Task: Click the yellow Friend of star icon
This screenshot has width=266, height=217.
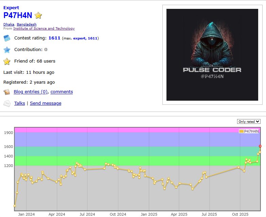Action: (x=7, y=61)
